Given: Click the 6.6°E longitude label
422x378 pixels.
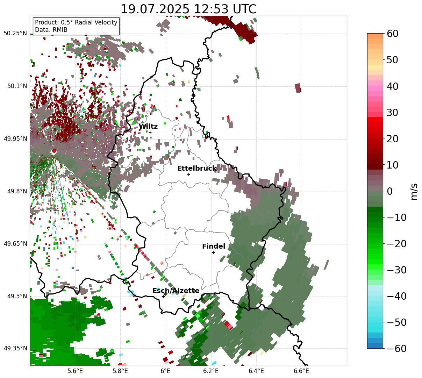Looking at the screenshot, I should [301, 371].
